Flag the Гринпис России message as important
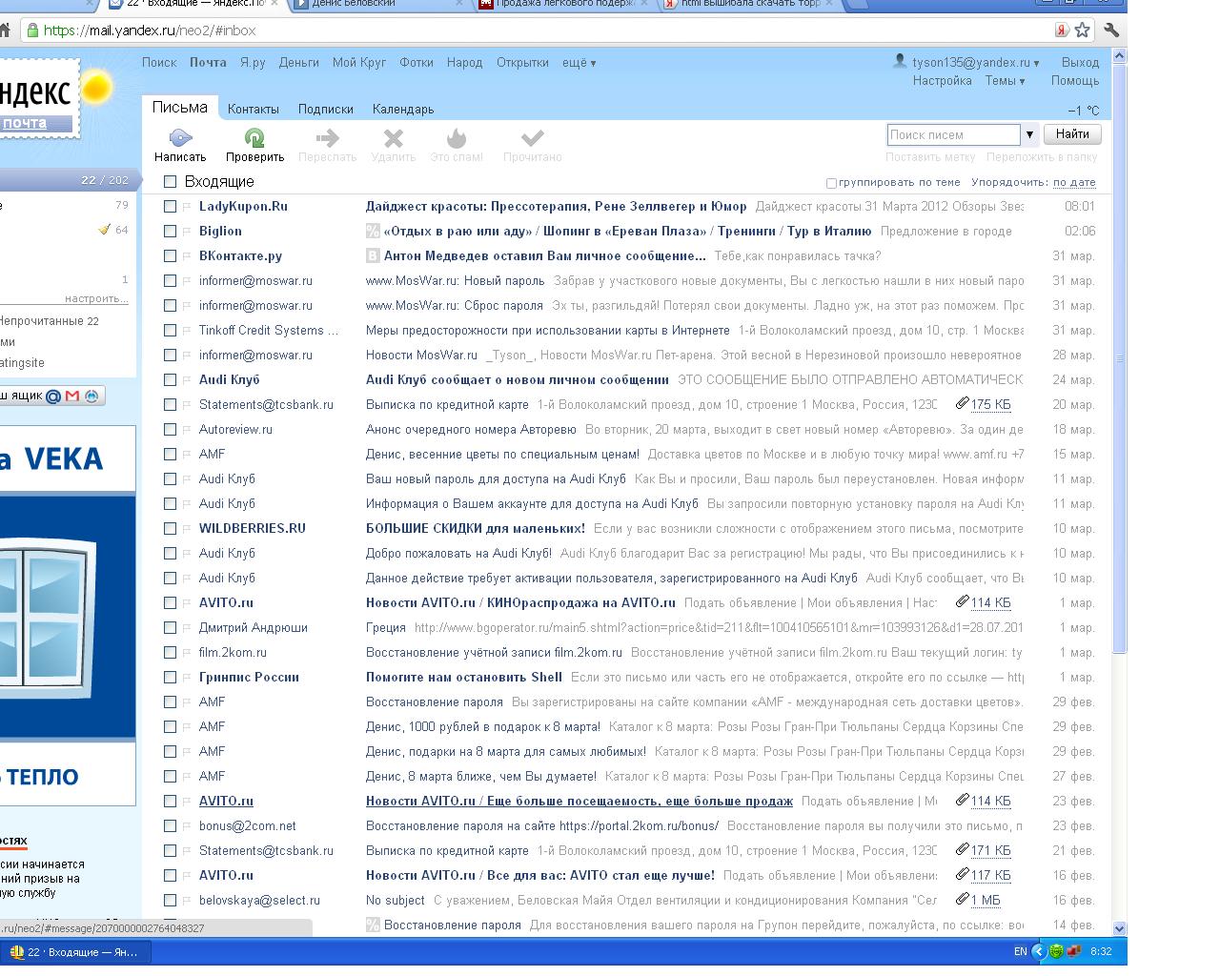The width and height of the screenshot is (1220, 976). [x=187, y=677]
